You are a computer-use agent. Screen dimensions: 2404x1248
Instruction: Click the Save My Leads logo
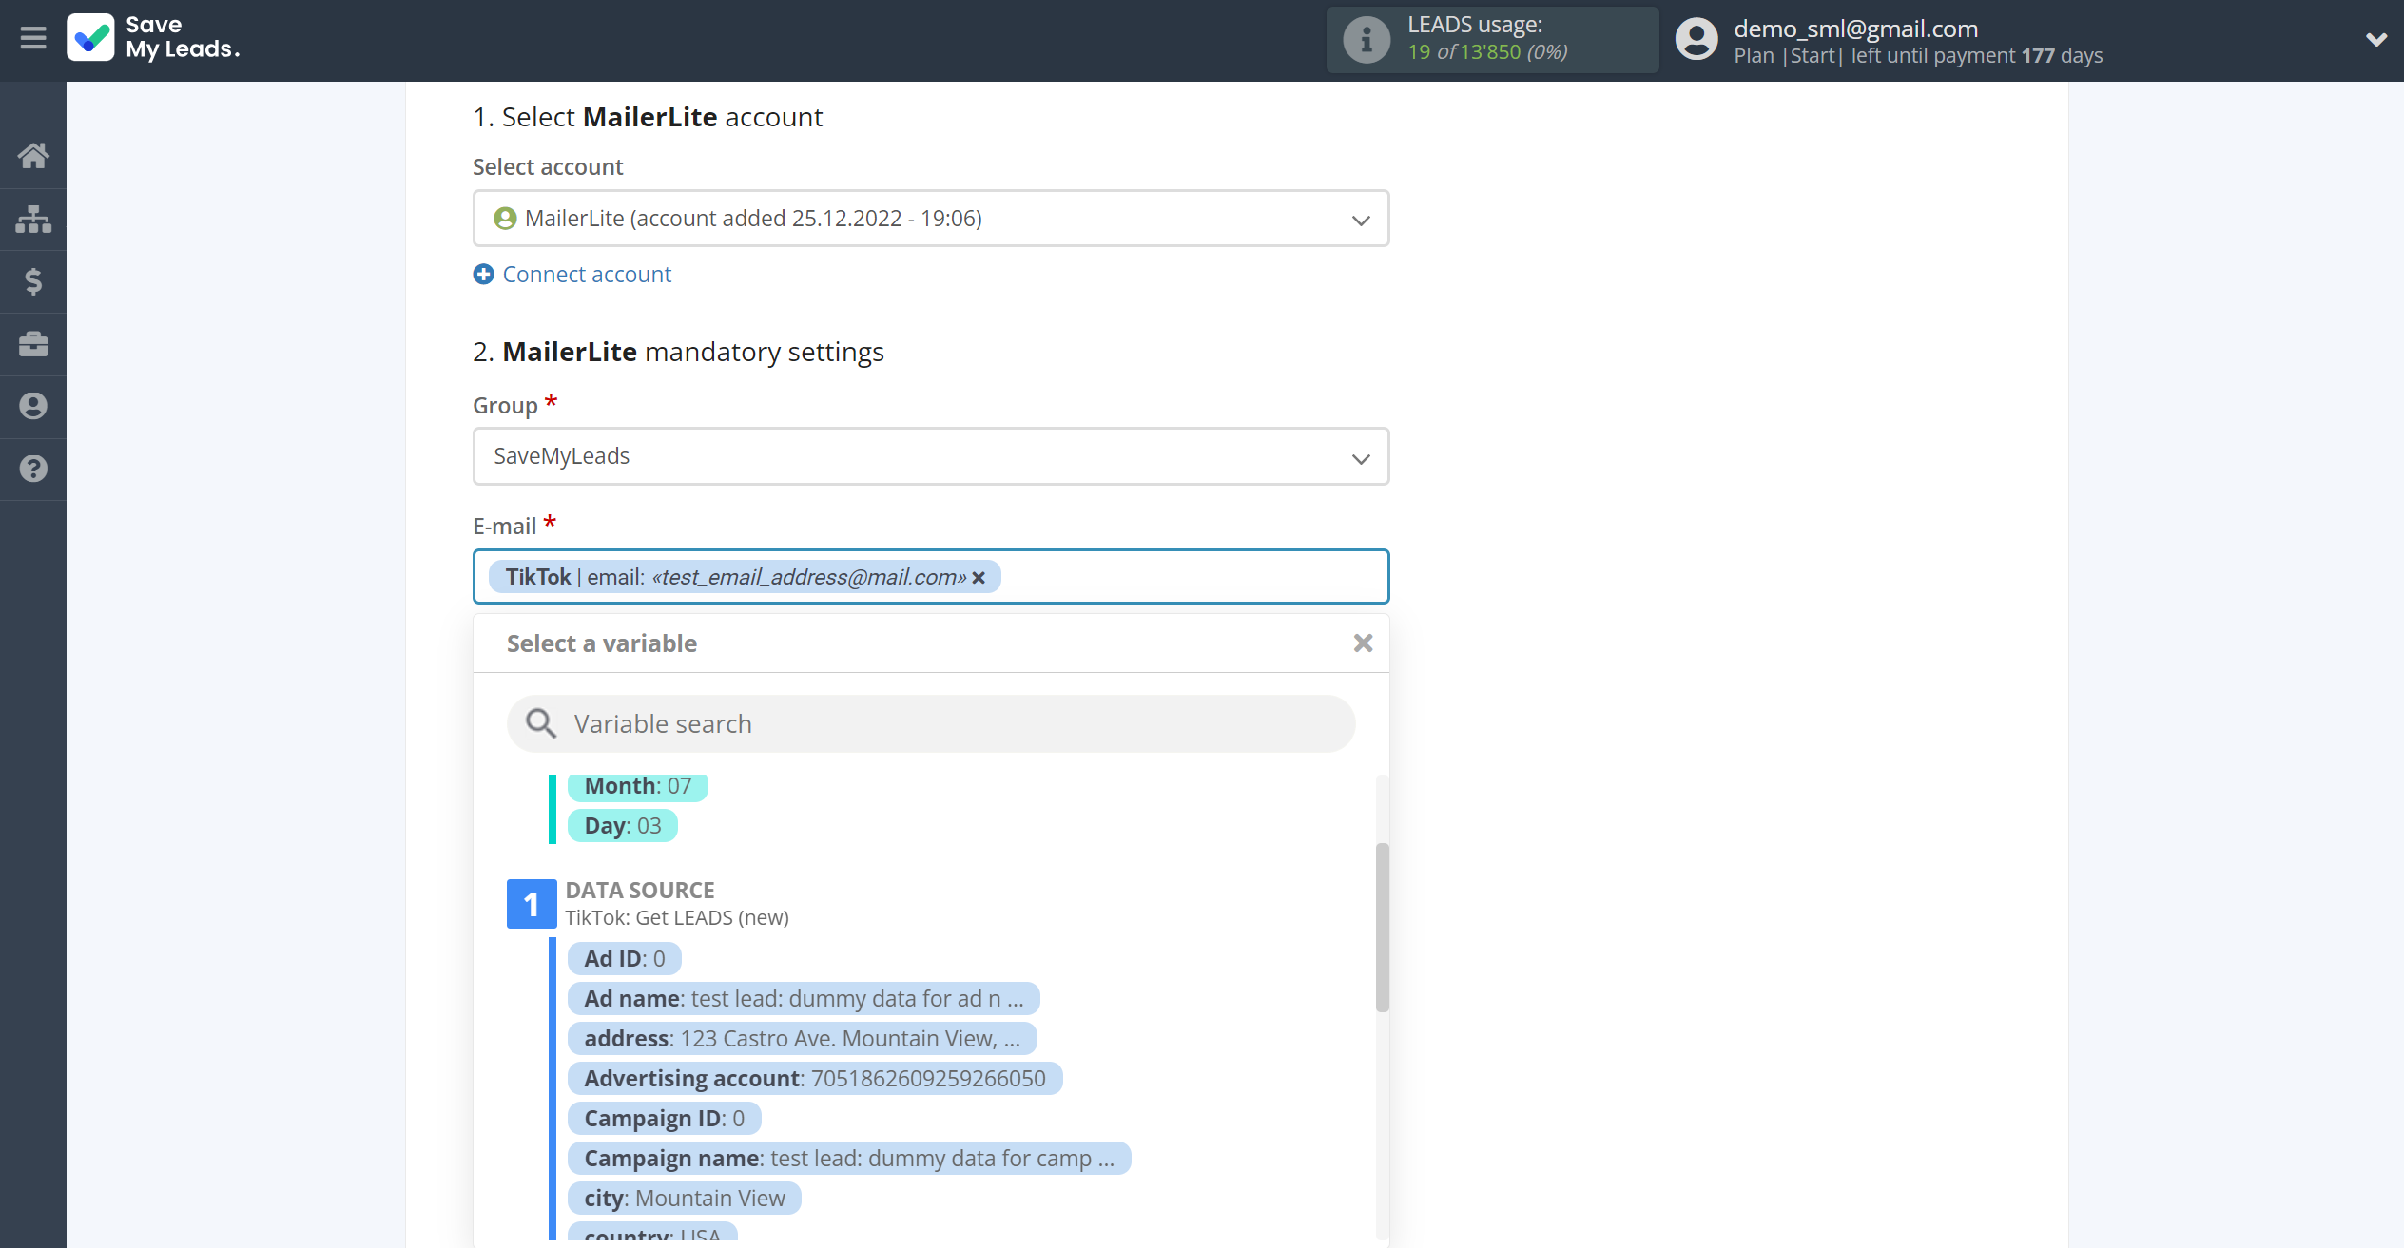153,38
